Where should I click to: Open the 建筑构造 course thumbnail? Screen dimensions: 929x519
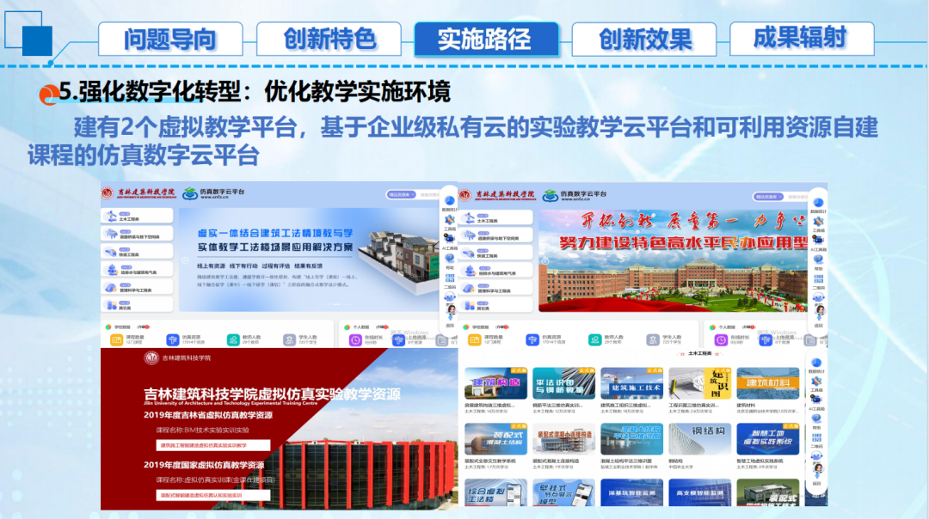[496, 383]
